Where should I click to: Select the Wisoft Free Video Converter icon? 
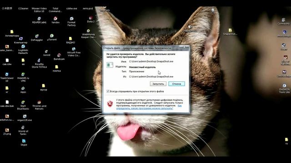pos(74,52)
